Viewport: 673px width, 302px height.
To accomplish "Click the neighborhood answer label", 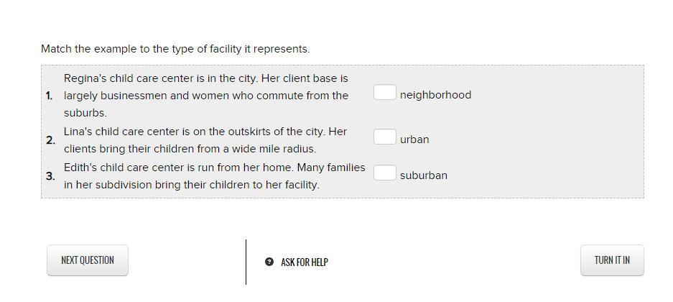I will pos(435,95).
